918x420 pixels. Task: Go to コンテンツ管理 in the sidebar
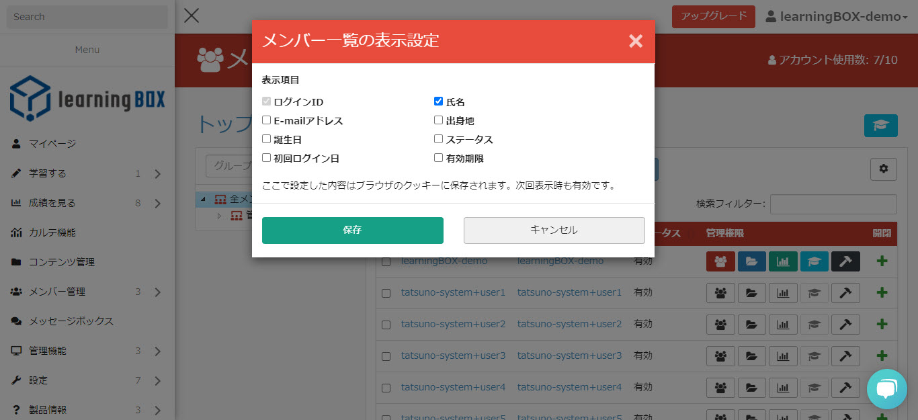click(x=62, y=262)
